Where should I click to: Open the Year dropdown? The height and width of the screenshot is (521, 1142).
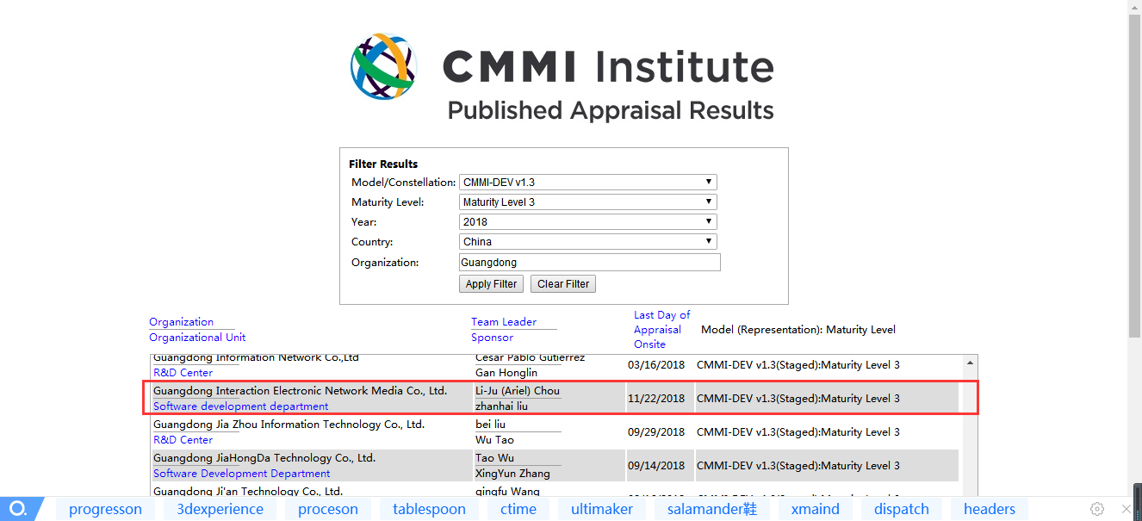[587, 222]
